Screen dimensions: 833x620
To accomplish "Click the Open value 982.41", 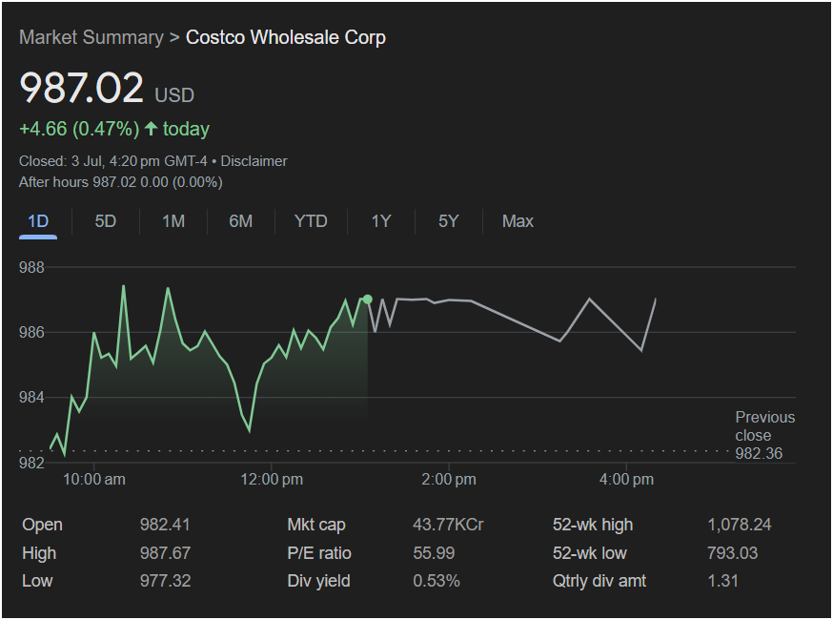I will (165, 525).
